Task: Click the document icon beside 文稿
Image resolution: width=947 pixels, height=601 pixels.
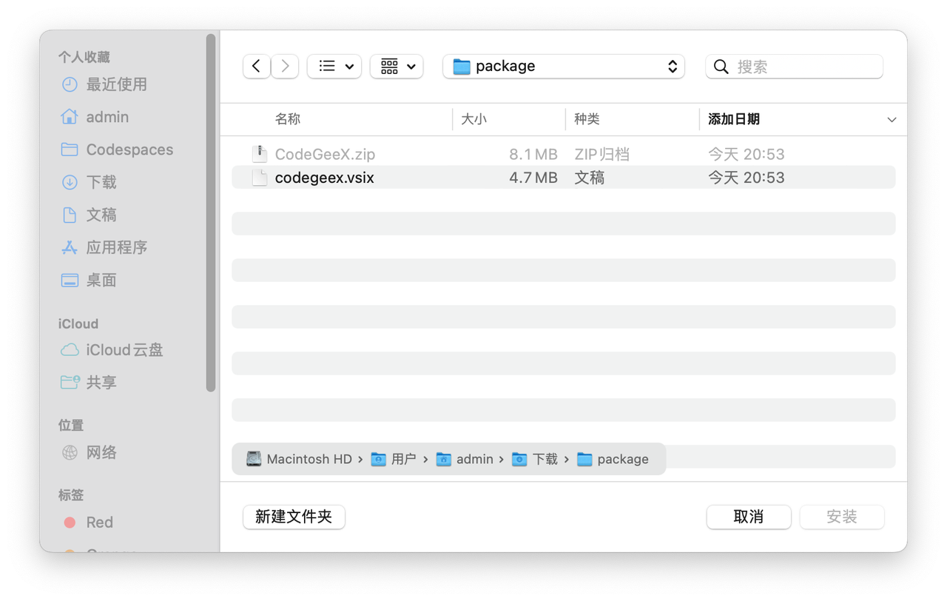Action: point(70,215)
